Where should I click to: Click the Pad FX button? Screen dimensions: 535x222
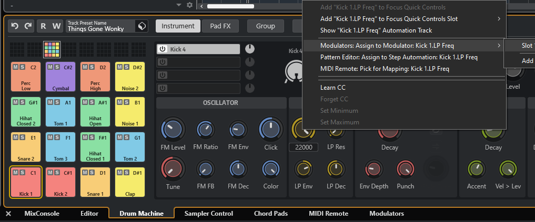[x=220, y=26]
